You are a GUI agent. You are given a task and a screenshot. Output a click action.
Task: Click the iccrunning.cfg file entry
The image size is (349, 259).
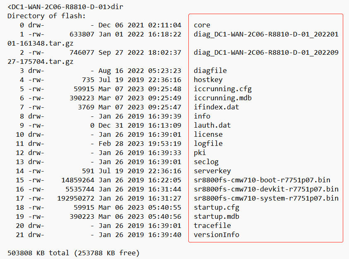pyautogui.click(x=222, y=89)
